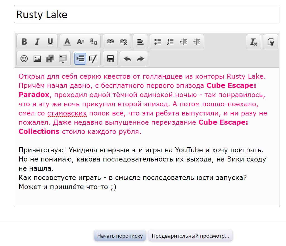
Task: Click the line Может и пришлёте что-то
Action: pyautogui.click(x=67, y=187)
